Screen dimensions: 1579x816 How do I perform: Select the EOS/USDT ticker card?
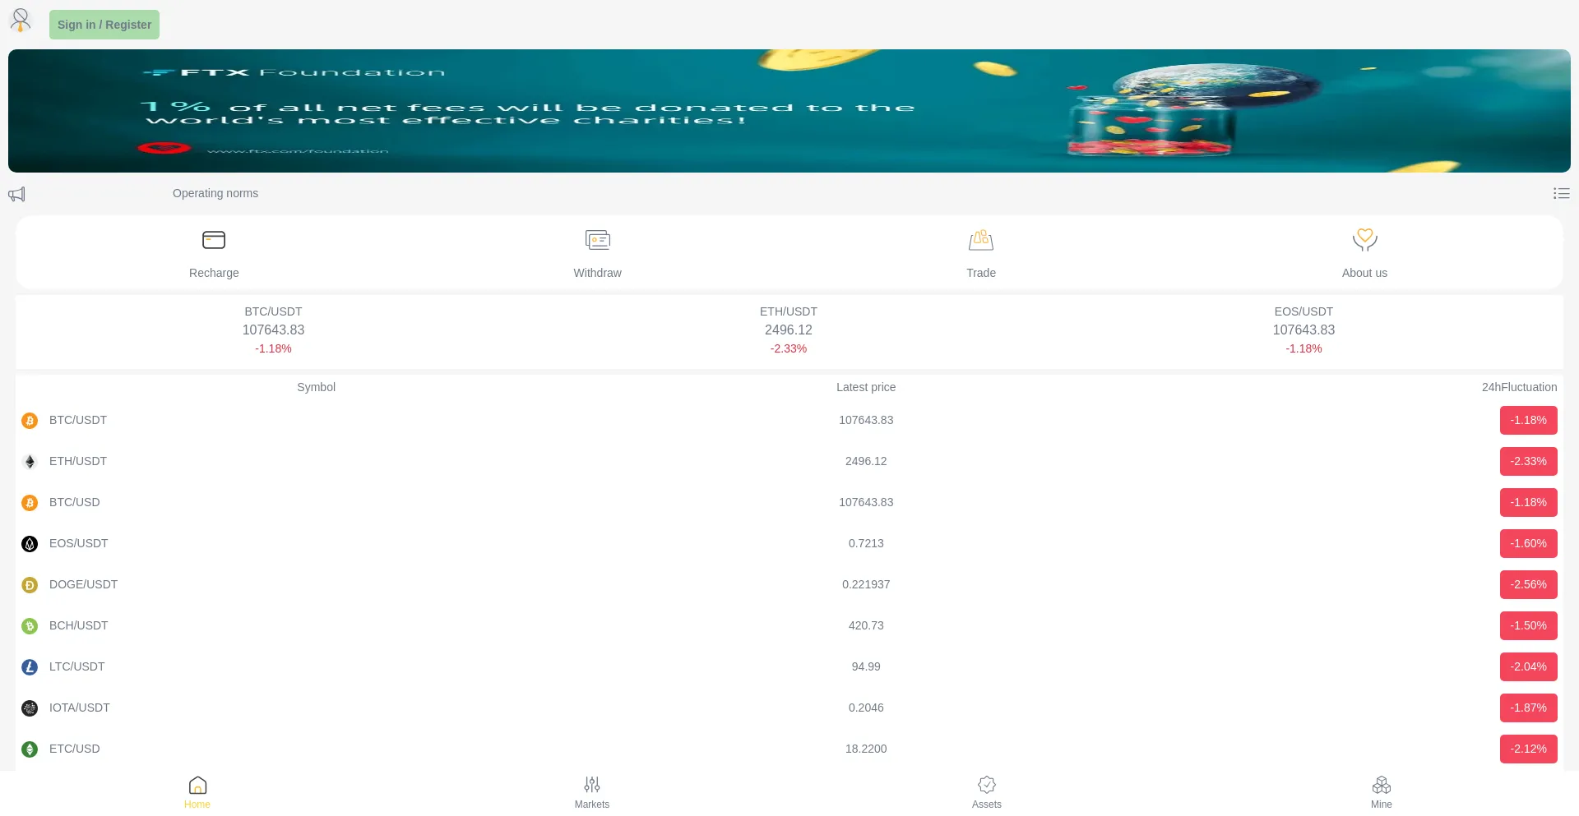click(1304, 330)
